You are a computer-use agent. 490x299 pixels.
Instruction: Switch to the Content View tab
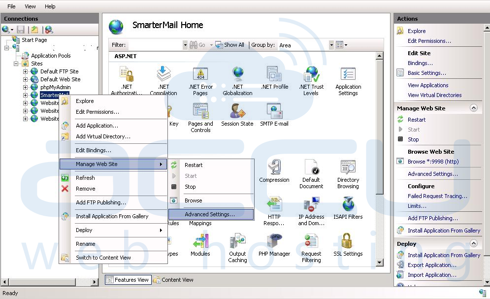click(x=173, y=280)
